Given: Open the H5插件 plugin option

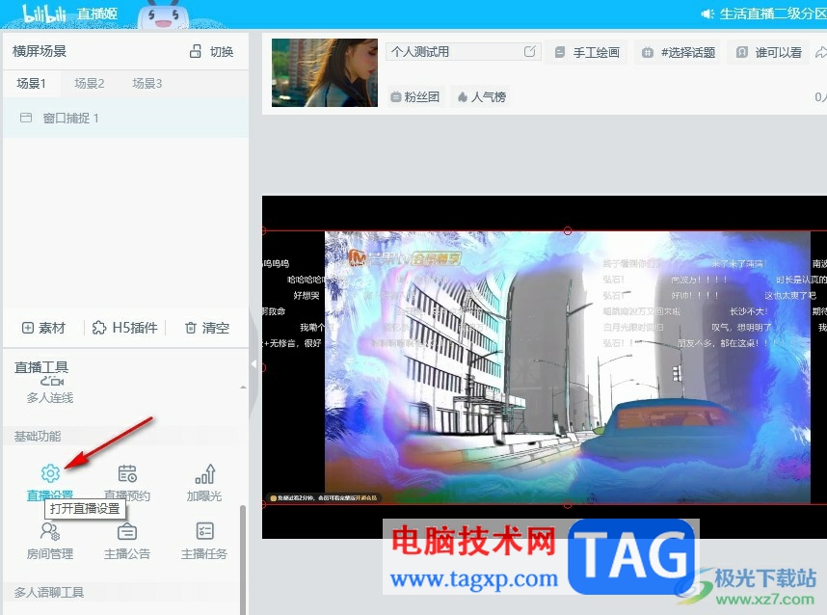Looking at the screenshot, I should [125, 328].
